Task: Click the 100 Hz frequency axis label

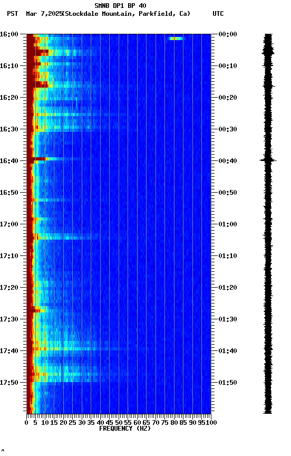Action: pos(212,423)
